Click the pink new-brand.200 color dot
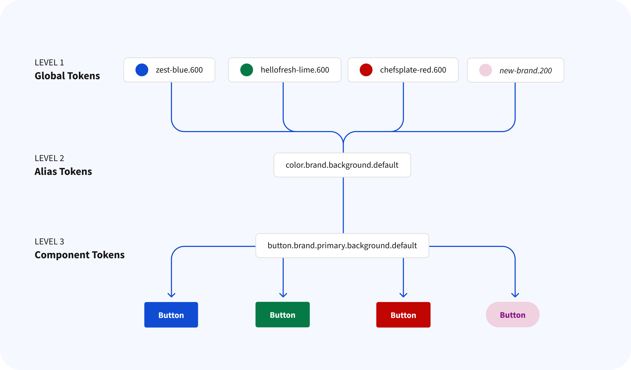Image resolution: width=631 pixels, height=370 pixels. point(485,70)
